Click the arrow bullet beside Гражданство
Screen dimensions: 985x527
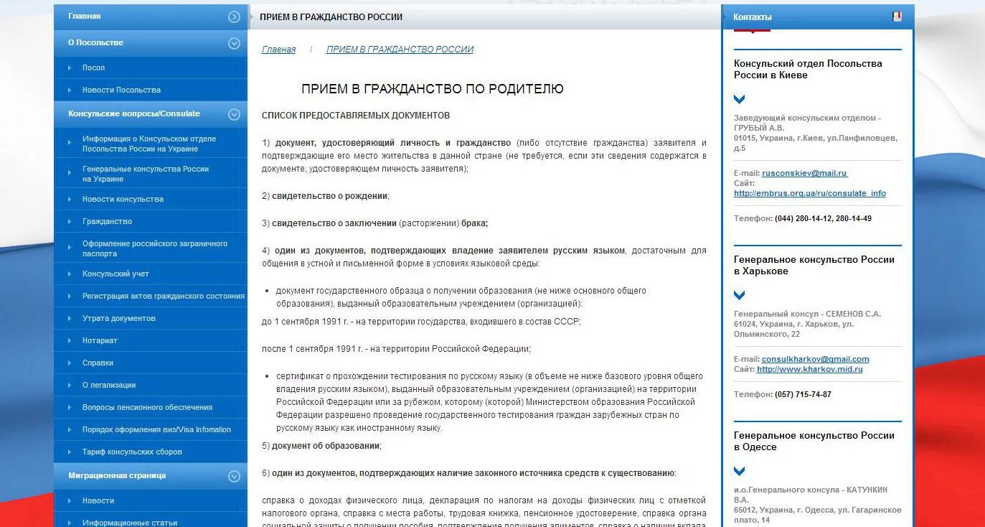pyautogui.click(x=70, y=221)
